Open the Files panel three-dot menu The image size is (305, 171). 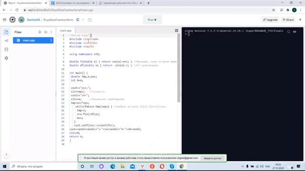tap(51, 32)
